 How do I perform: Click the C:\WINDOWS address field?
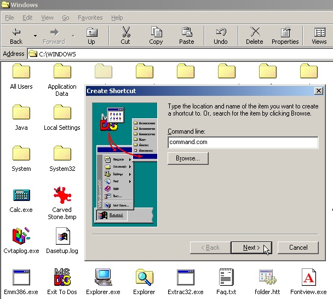[x=180, y=54]
